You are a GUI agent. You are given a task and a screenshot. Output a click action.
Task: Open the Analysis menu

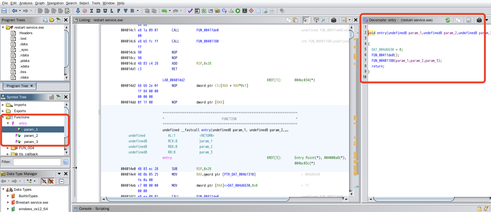point(26,3)
